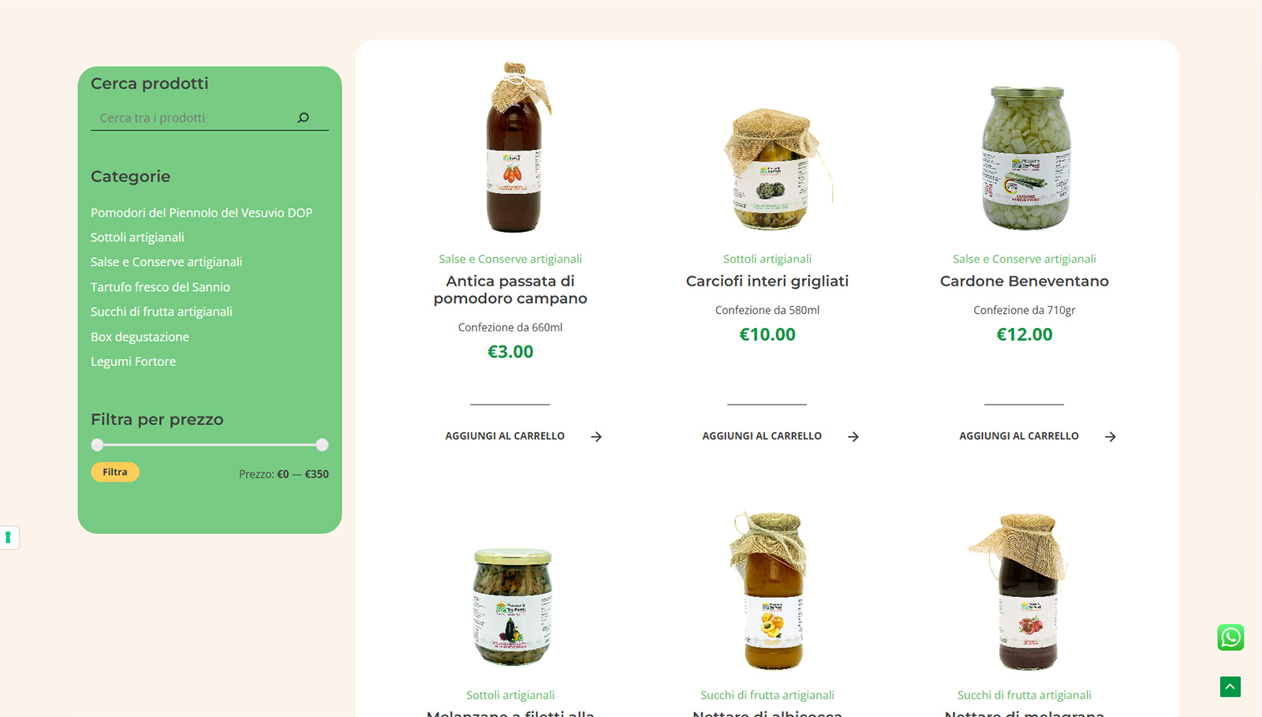This screenshot has width=1262, height=717.
Task: Select Tartufo fresco del Sannio category
Action: pos(160,287)
